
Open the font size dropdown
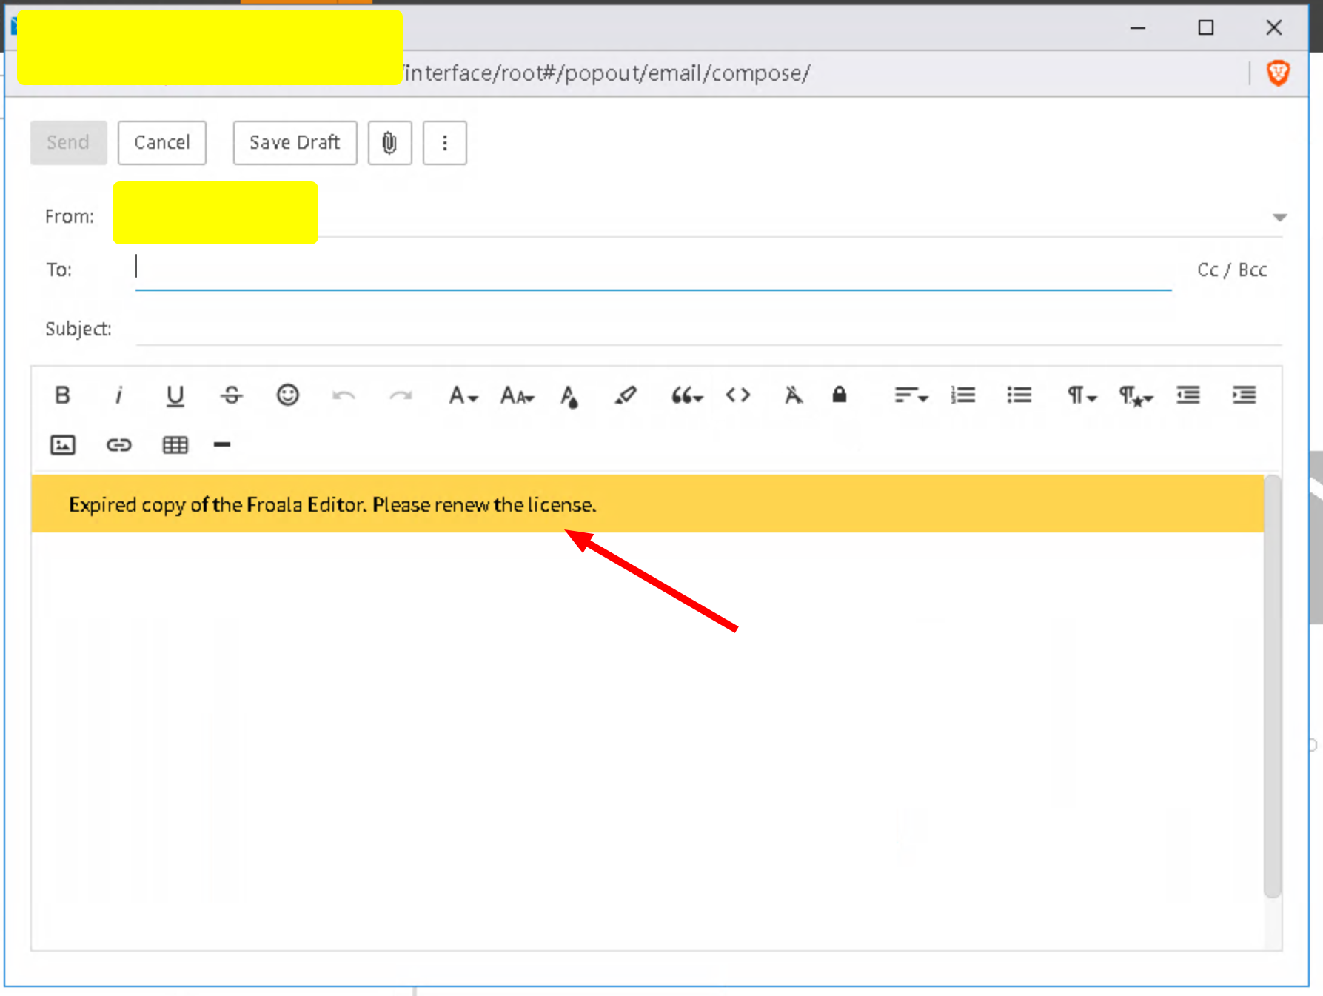[x=517, y=395]
